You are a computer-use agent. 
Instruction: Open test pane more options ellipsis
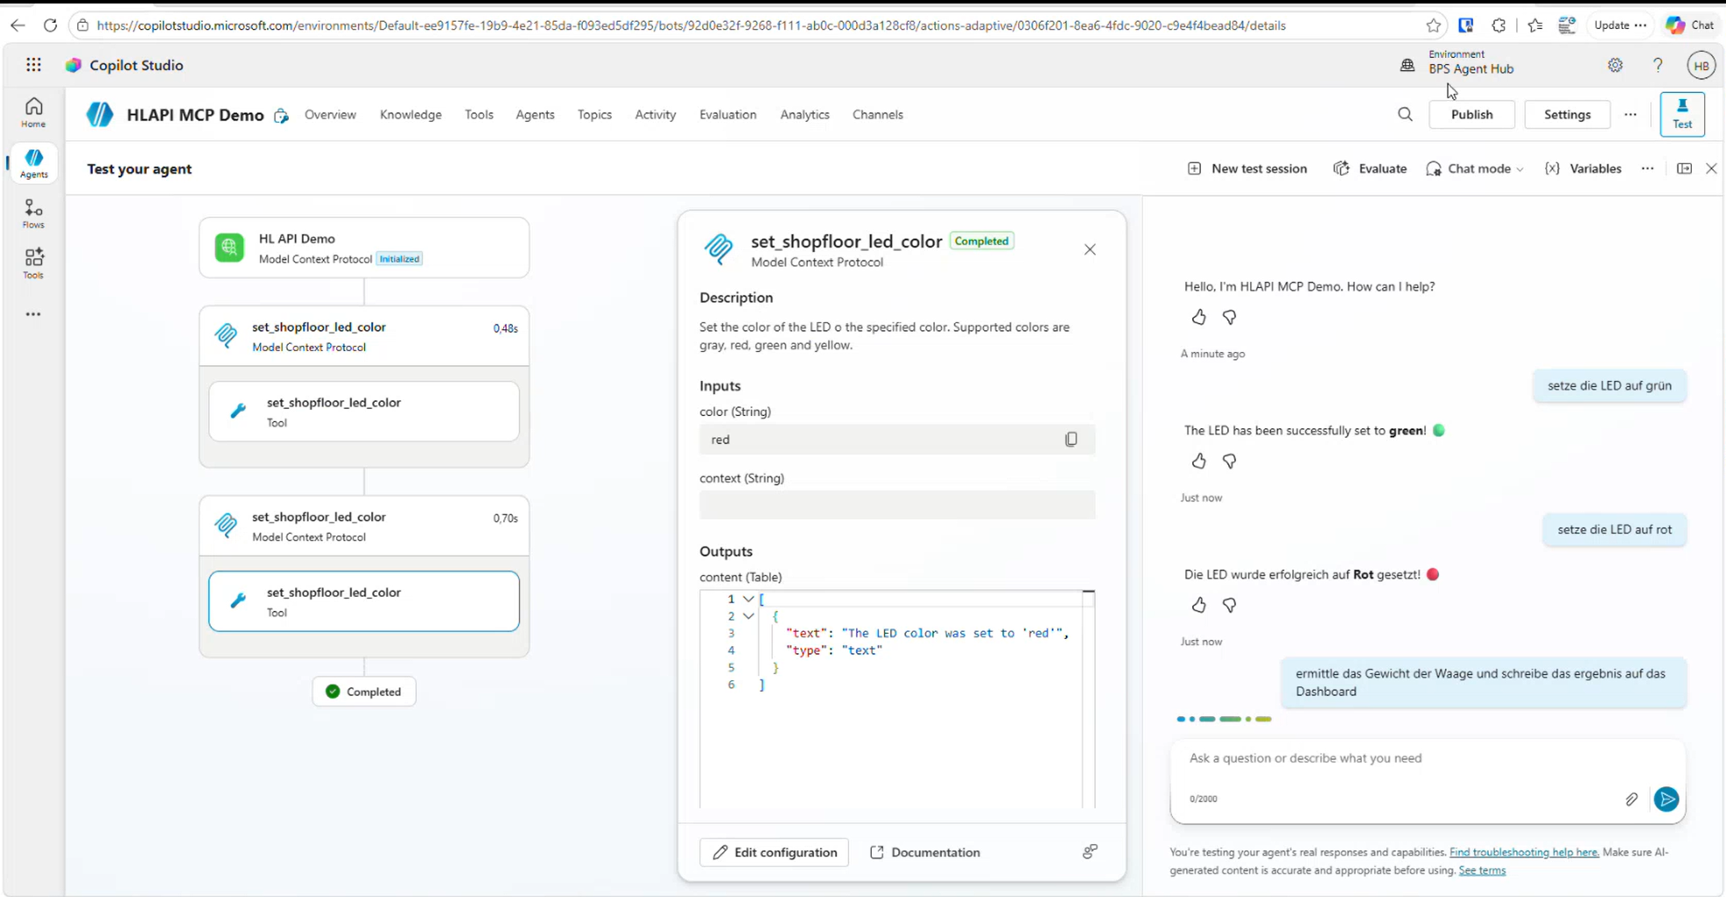tap(1647, 169)
